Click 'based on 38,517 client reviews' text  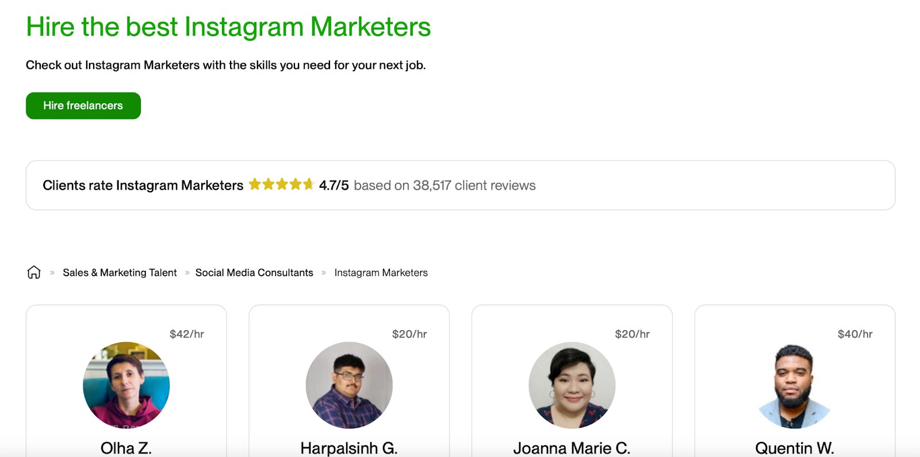pyautogui.click(x=444, y=185)
